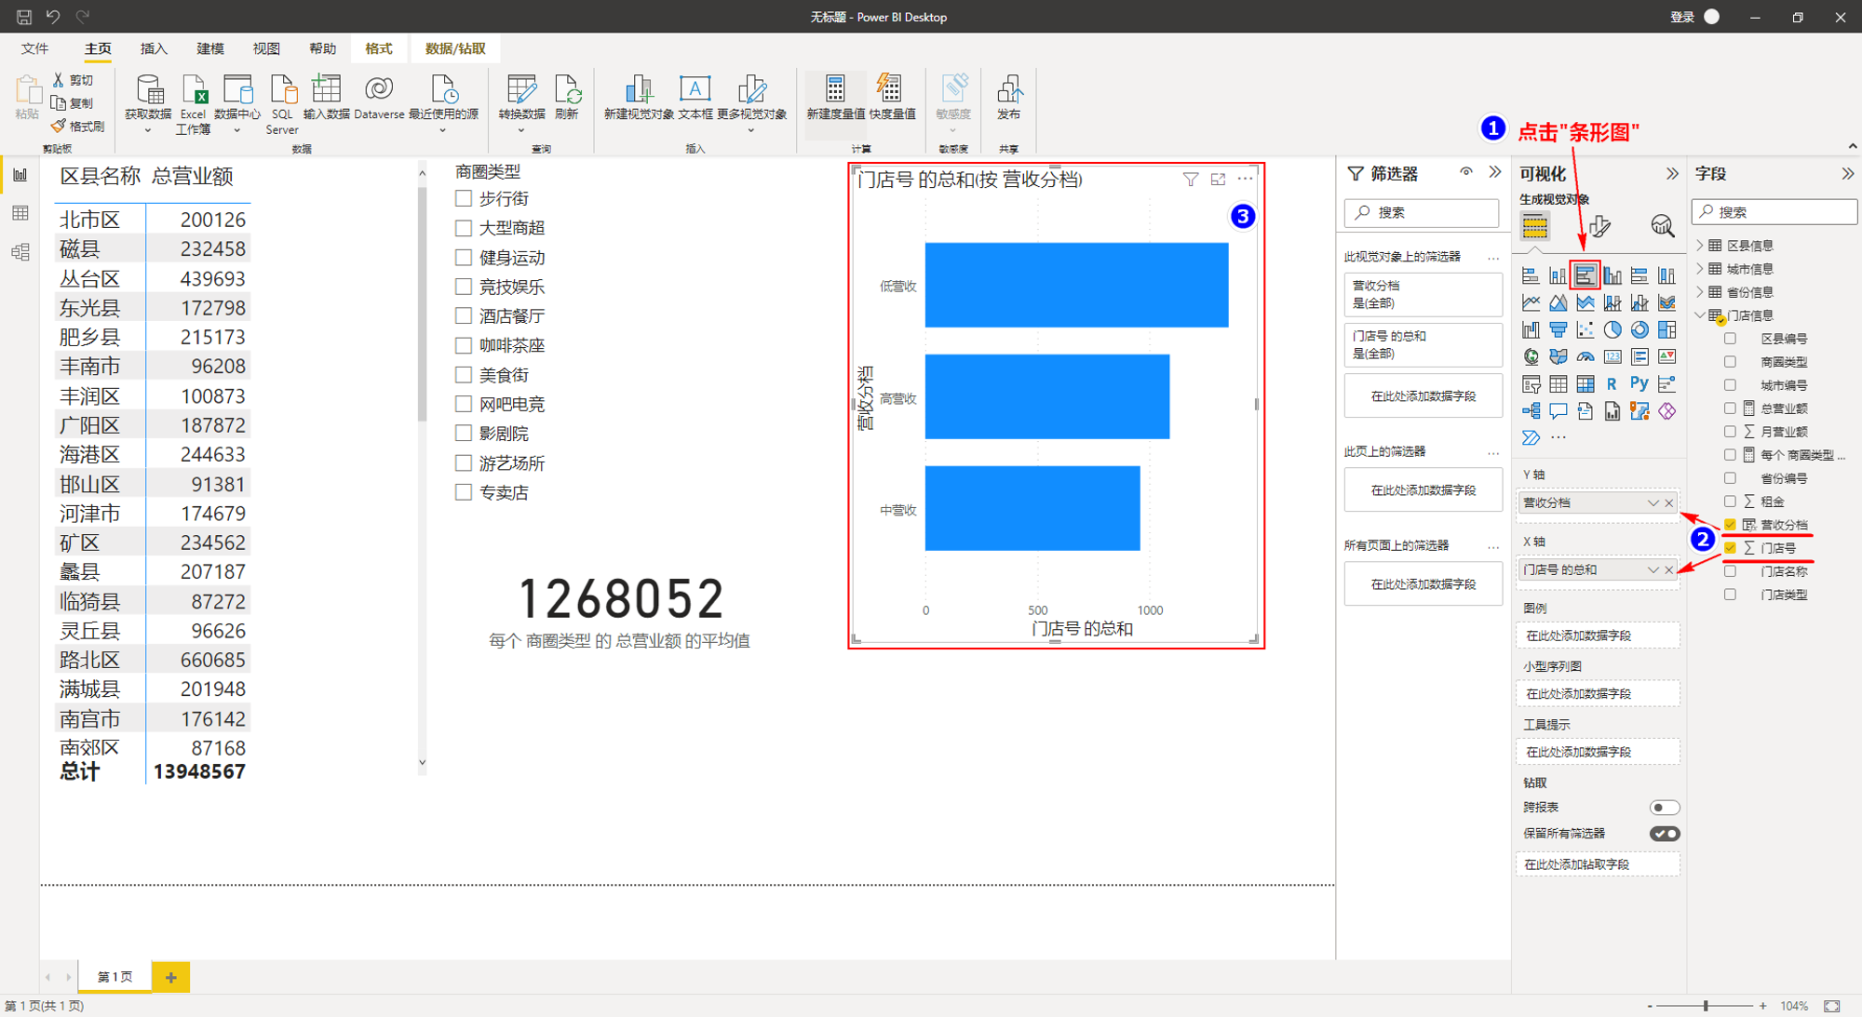Switch to data view in left sidebar
Viewport: 1862px width, 1017px height.
point(20,214)
